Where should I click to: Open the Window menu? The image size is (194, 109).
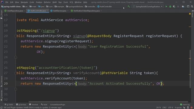point(78,2)
